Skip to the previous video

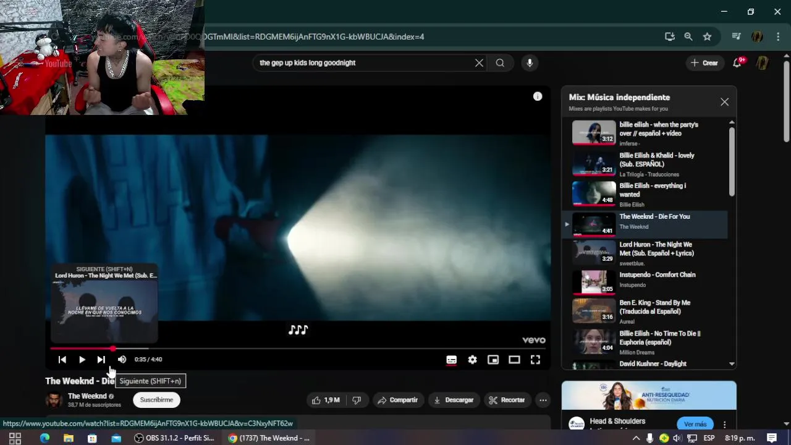pos(62,360)
